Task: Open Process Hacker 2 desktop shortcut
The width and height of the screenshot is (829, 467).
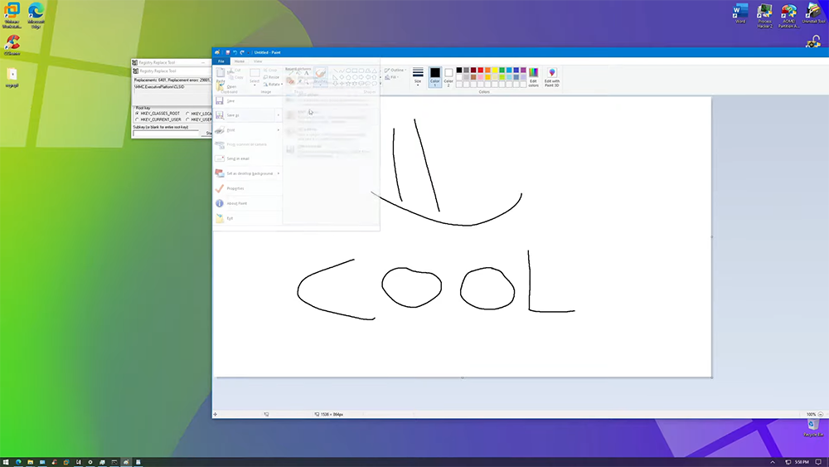Action: (x=764, y=15)
